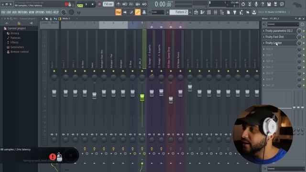Viewport: 306px width, 172px height.
Task: Toggle the recording countdown icon
Action: [x=131, y=4]
